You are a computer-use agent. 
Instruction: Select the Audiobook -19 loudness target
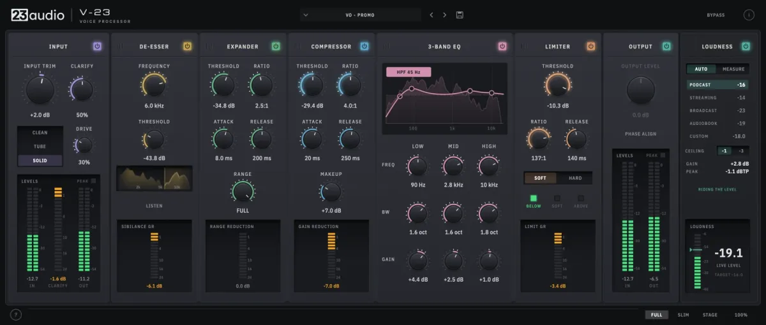(717, 123)
